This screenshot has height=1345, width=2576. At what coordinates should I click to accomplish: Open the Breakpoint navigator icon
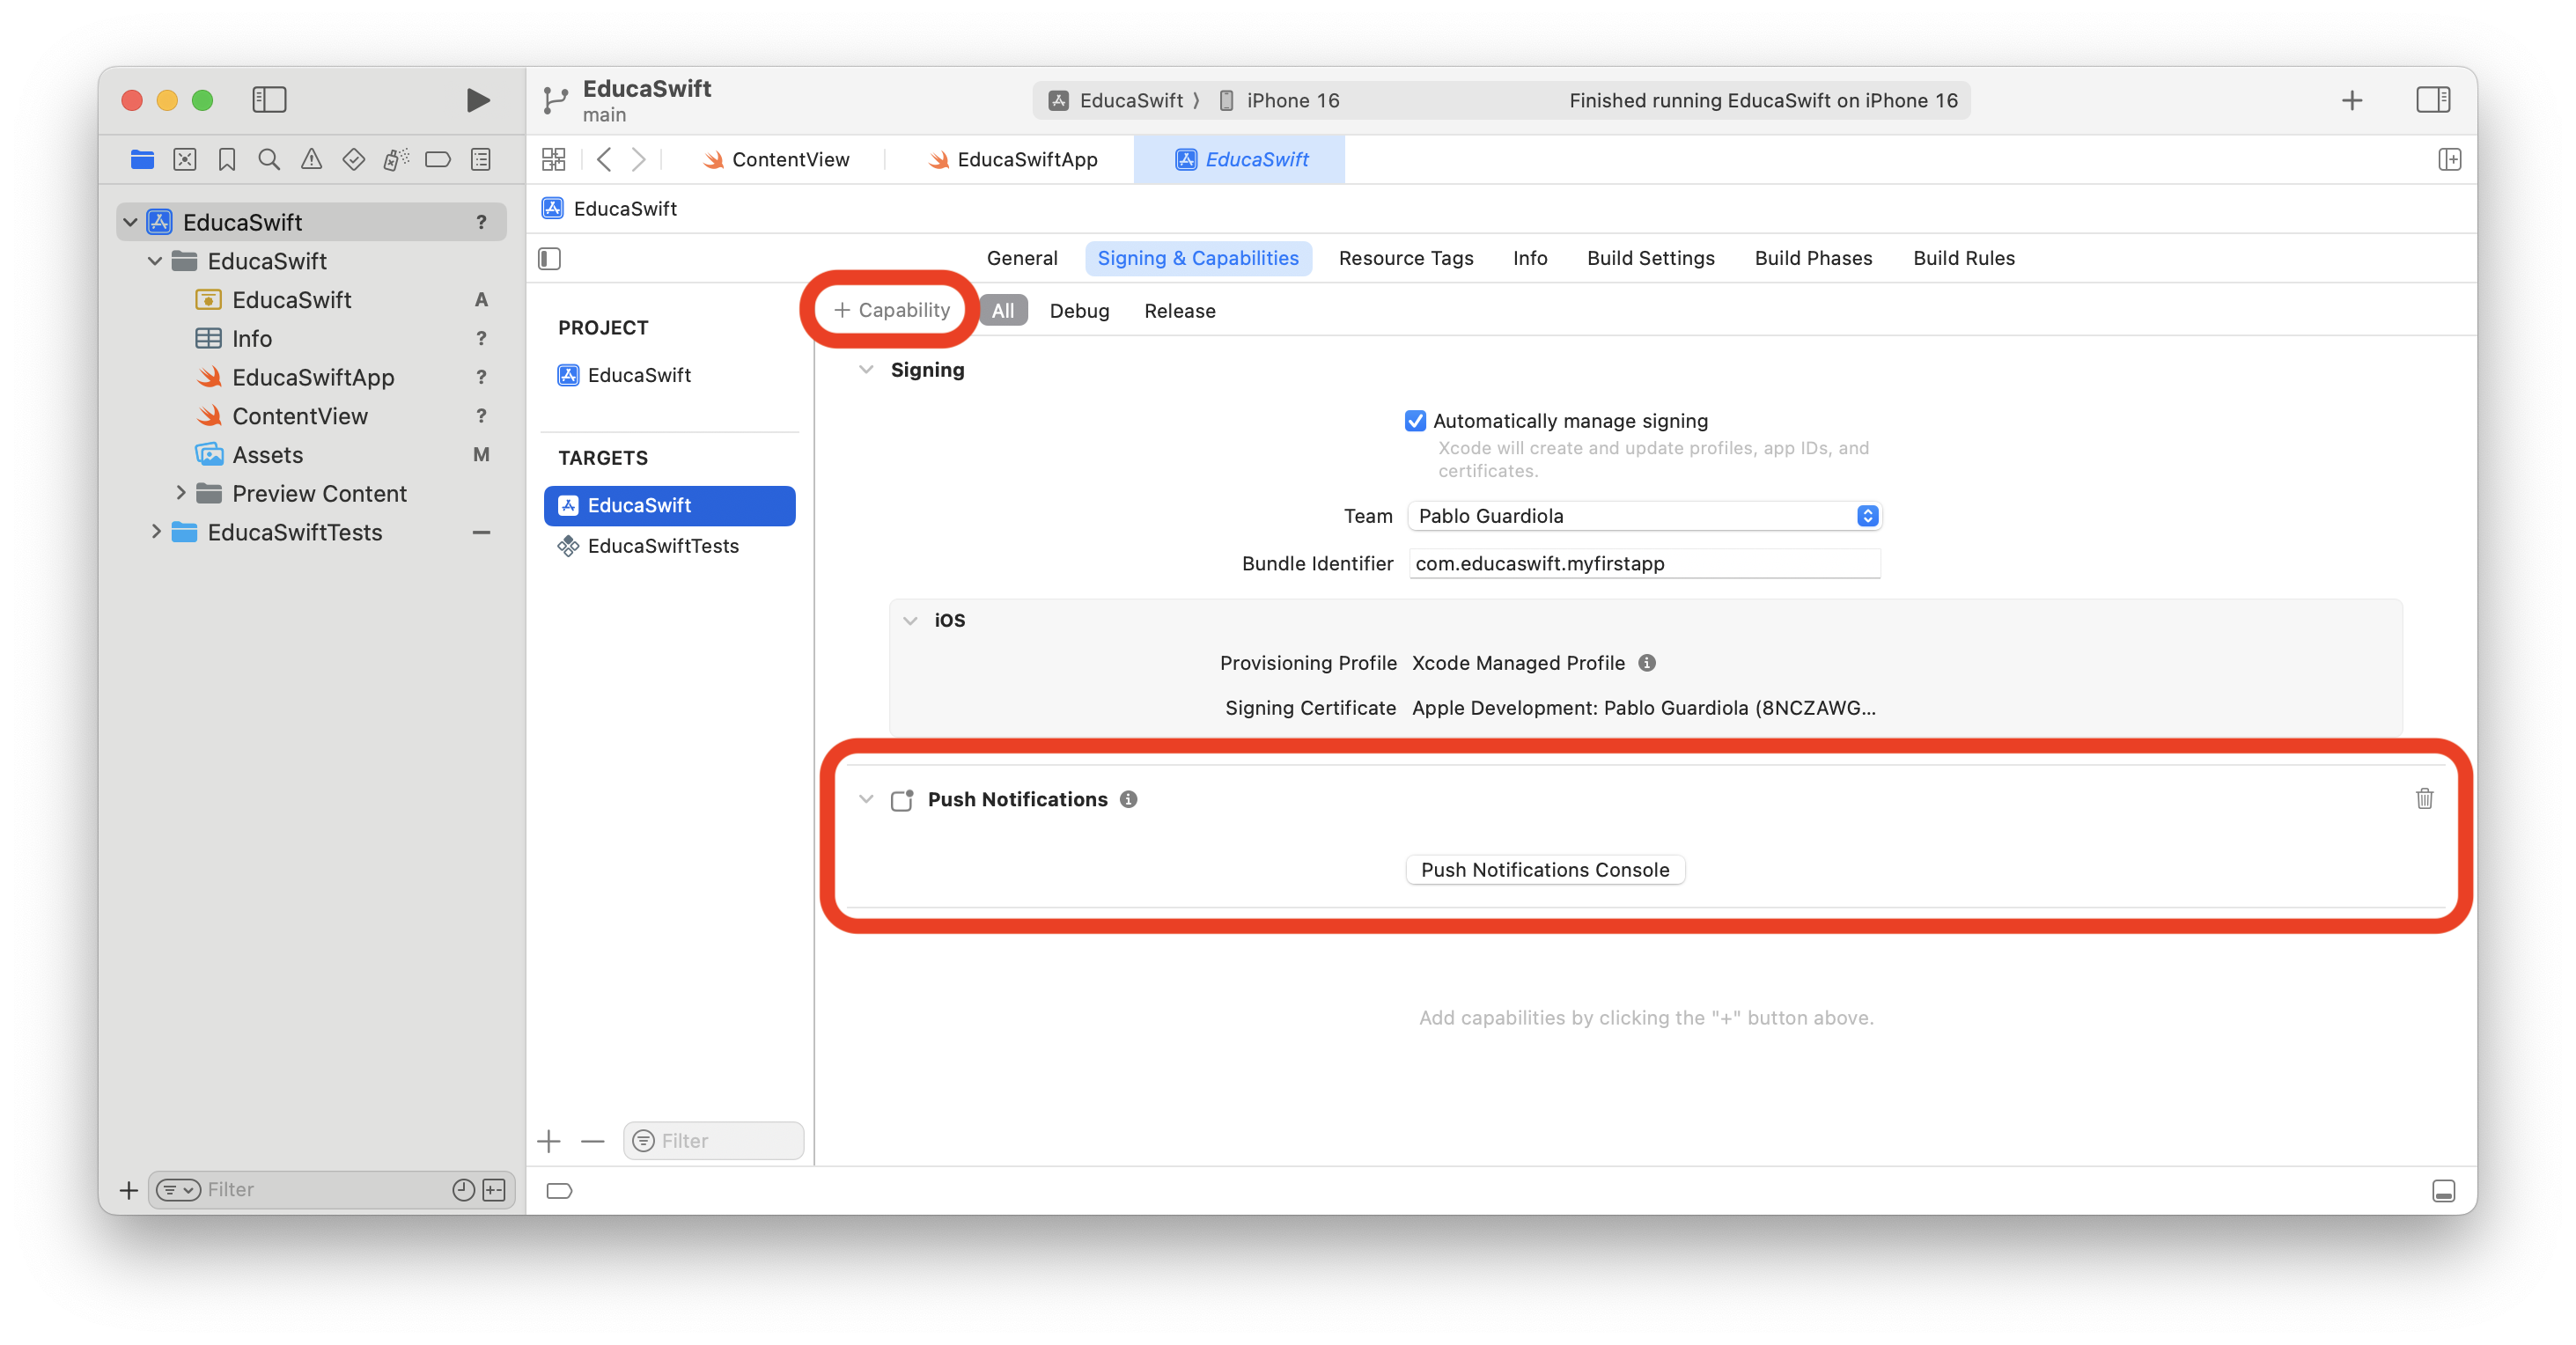[438, 159]
